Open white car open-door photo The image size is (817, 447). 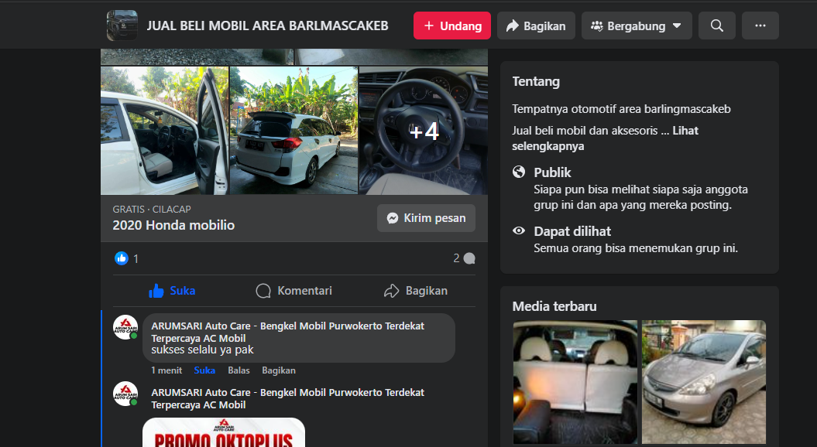[164, 131]
